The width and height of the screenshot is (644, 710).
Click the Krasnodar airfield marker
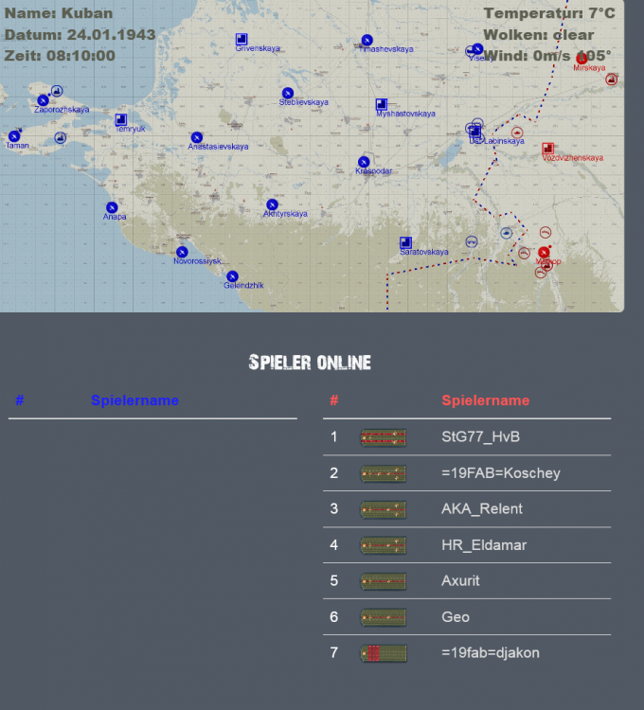click(364, 162)
